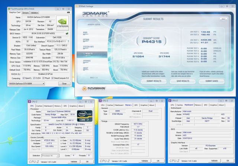The image size is (238, 166).
Task: Click the Submit Saved button
Action: pos(212,81)
